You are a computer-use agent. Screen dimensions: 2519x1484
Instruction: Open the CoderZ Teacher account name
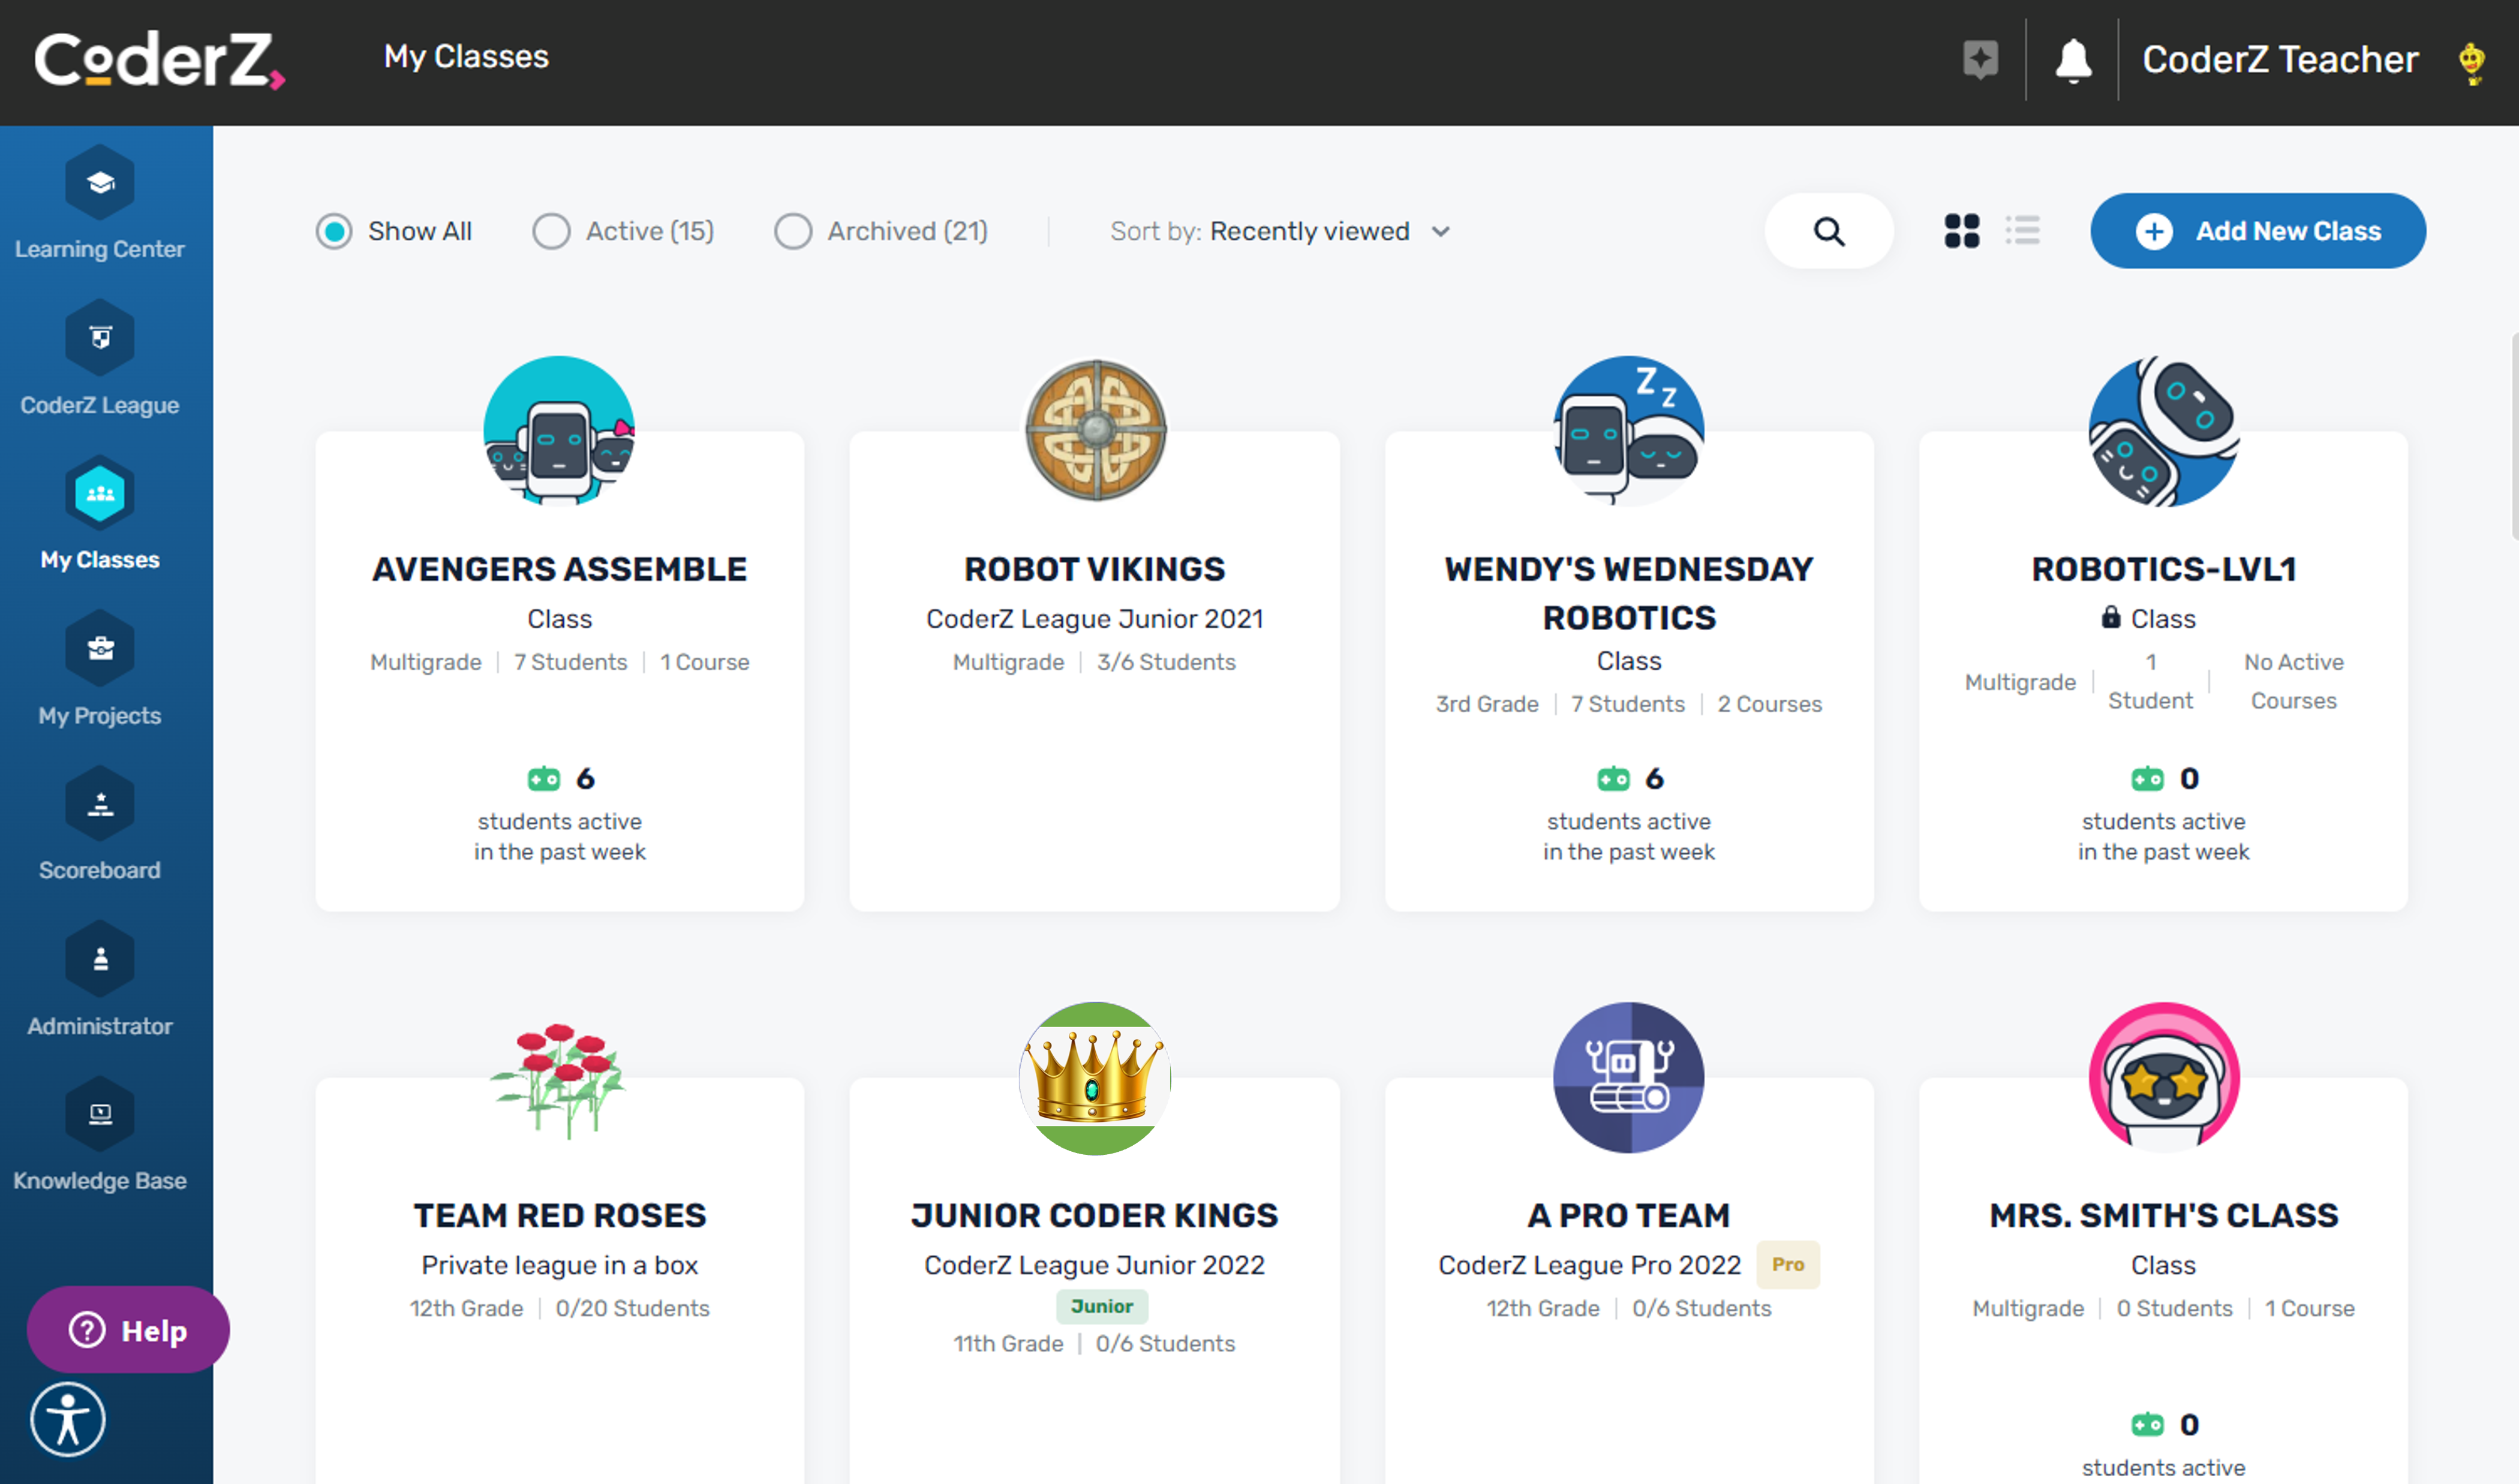pyautogui.click(x=2280, y=60)
